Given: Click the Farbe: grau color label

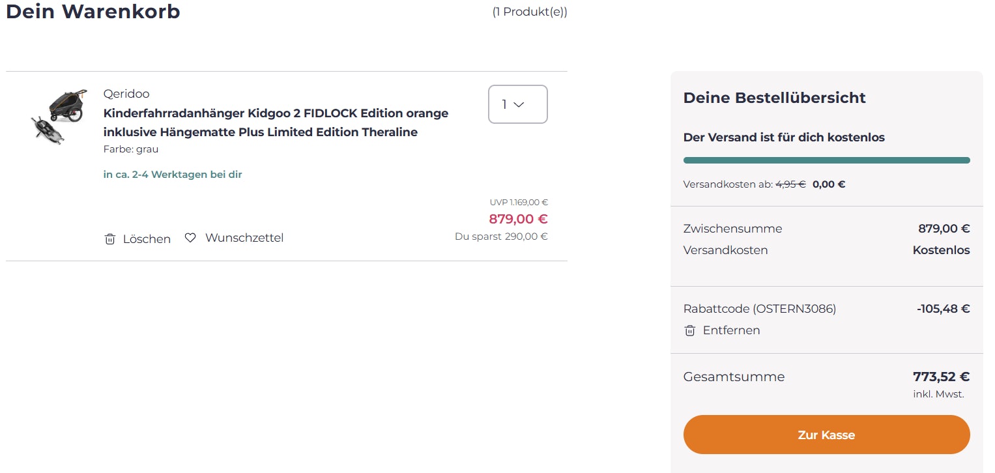Looking at the screenshot, I should [x=131, y=149].
